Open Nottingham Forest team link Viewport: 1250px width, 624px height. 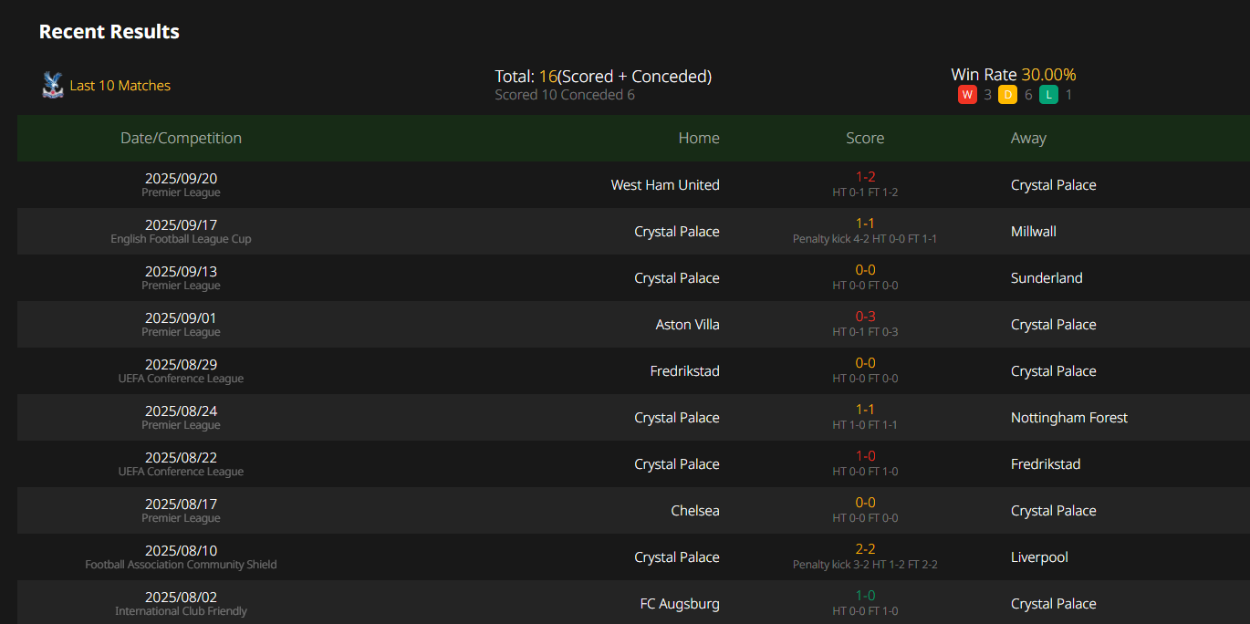(1069, 418)
